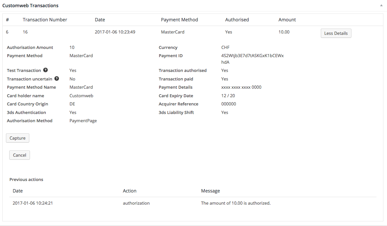Click the Authorised column header
387x226 pixels.
(237, 20)
